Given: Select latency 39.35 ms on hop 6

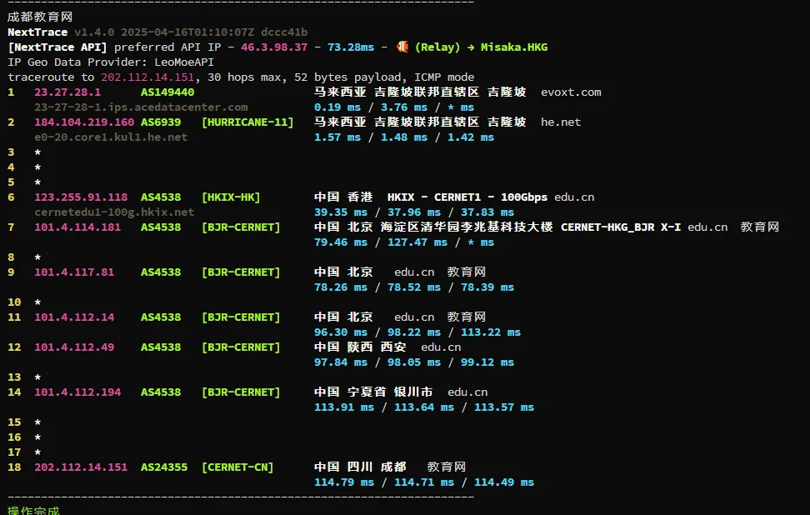Looking at the screenshot, I should click(341, 212).
